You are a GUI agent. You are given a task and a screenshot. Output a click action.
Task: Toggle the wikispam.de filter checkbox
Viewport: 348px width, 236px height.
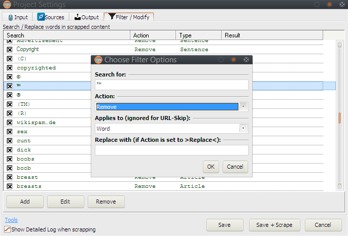(x=9, y=123)
